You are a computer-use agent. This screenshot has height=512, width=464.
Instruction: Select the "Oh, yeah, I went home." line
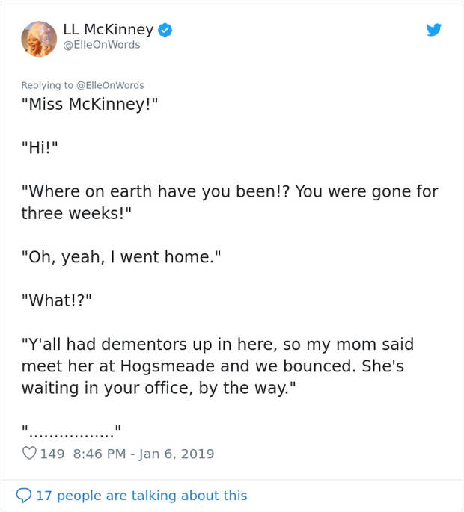click(121, 258)
